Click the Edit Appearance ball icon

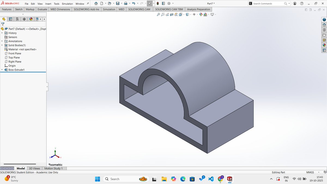coord(201,14)
